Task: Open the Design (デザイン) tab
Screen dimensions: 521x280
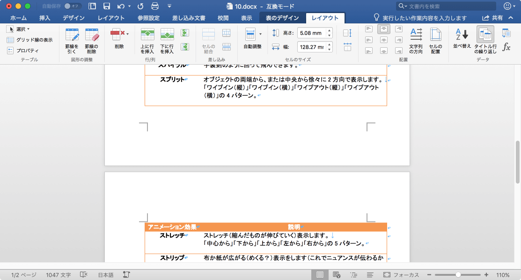Action: [74, 18]
